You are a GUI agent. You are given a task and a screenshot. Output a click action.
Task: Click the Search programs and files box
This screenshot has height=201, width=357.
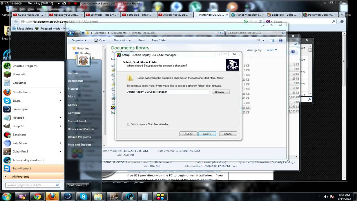point(33,185)
